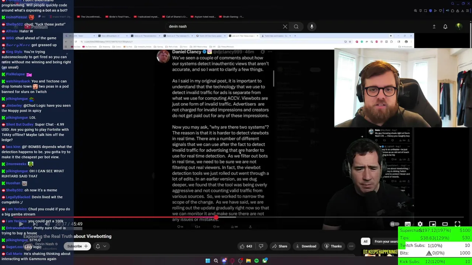Subscribe to Devin Nash channel
This screenshot has height=265, width=472.
click(x=77, y=246)
